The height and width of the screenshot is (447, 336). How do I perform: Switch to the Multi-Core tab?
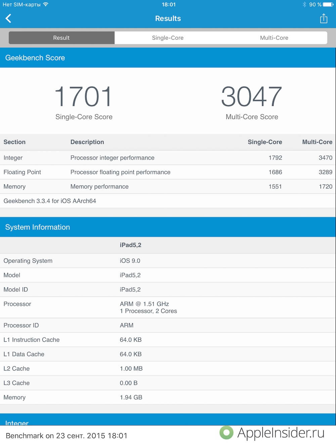pyautogui.click(x=274, y=38)
